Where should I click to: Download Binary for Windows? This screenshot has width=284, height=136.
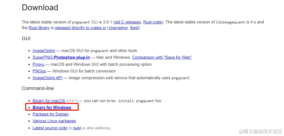coord(52,107)
